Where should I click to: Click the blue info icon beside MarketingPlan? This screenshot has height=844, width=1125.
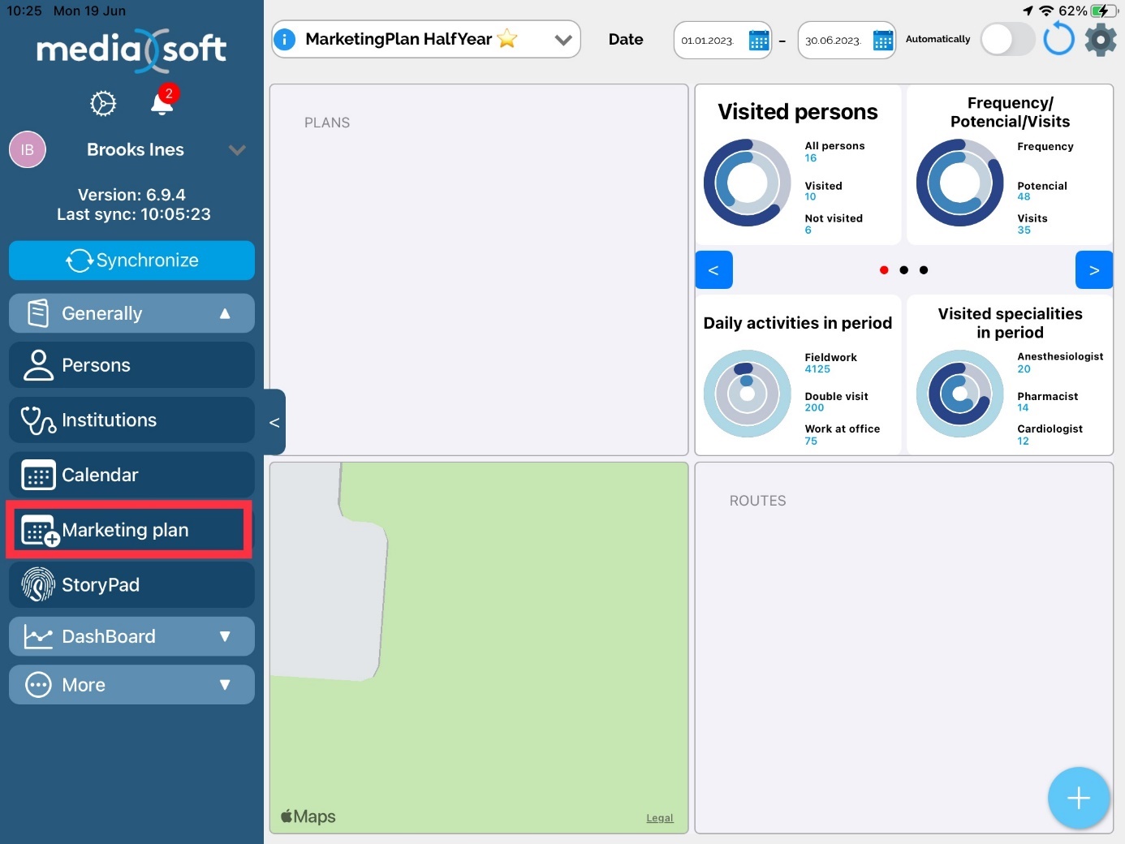pyautogui.click(x=285, y=39)
